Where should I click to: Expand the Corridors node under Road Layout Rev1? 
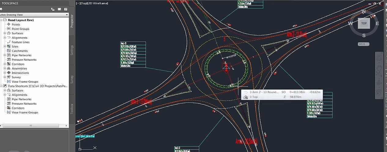pos(5,64)
